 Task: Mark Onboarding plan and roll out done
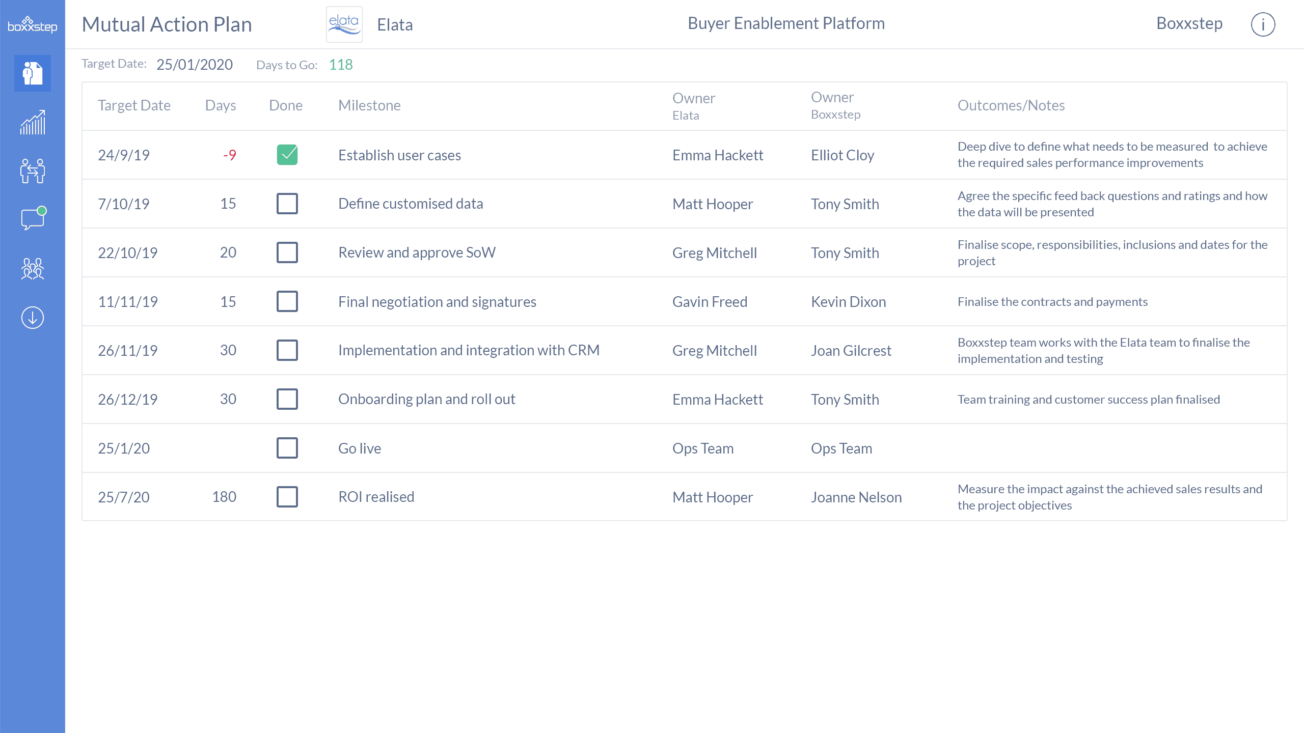point(287,399)
